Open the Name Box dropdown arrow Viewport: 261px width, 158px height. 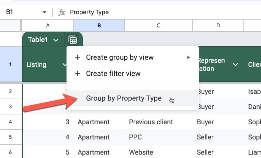(44, 12)
